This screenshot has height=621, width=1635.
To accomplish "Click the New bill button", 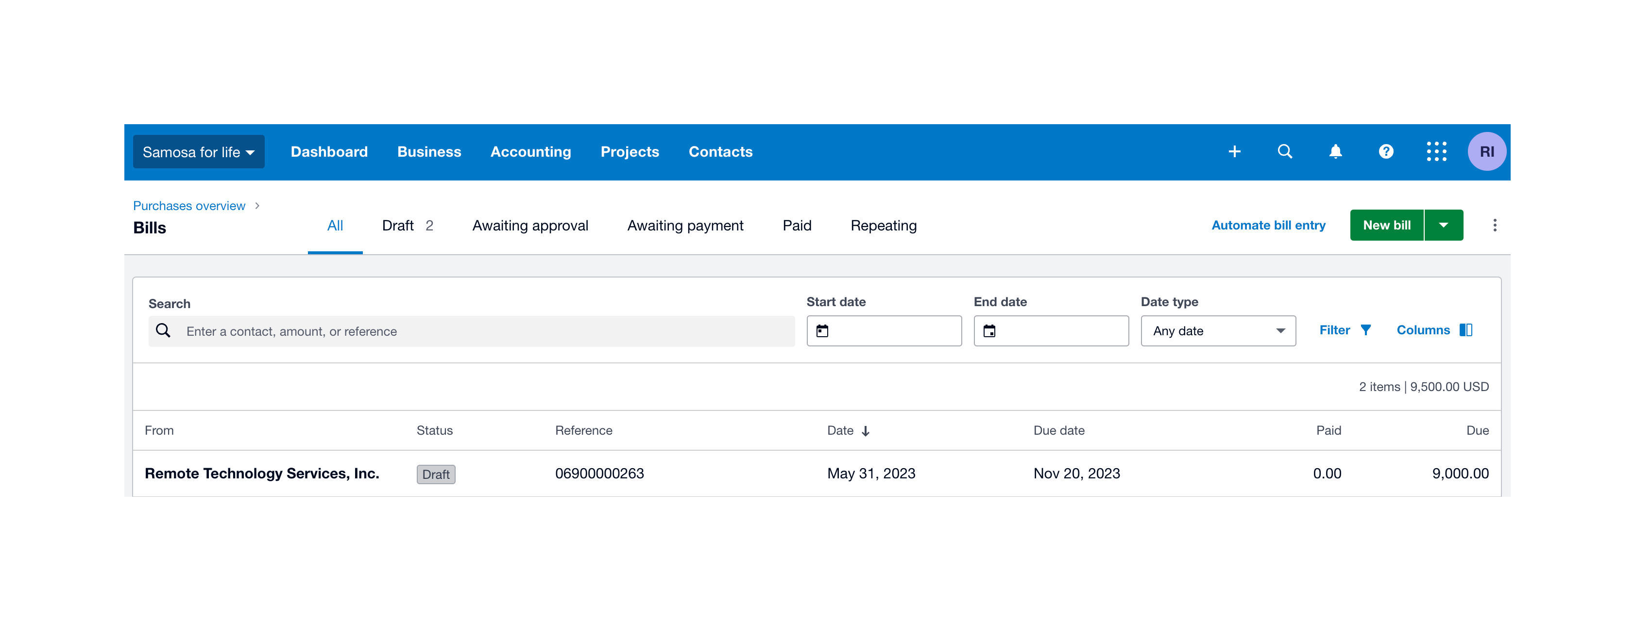I will click(x=1387, y=225).
